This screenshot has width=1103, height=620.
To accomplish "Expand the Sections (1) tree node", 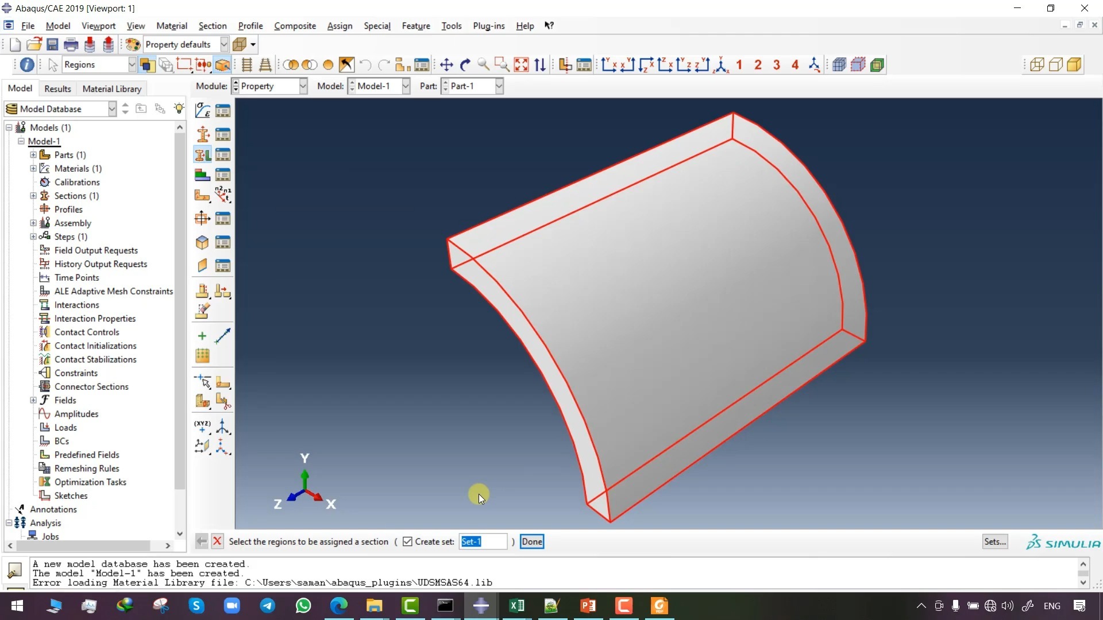I will 33,196.
